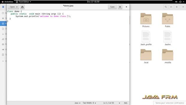
Task: Click the new document icon in Text Editor
Action: (x=22, y=7)
